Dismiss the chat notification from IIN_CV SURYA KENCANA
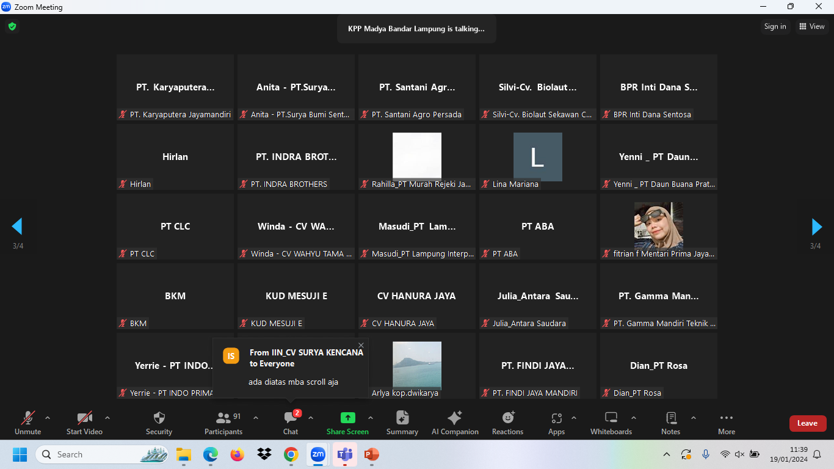This screenshot has width=834, height=469. [361, 345]
